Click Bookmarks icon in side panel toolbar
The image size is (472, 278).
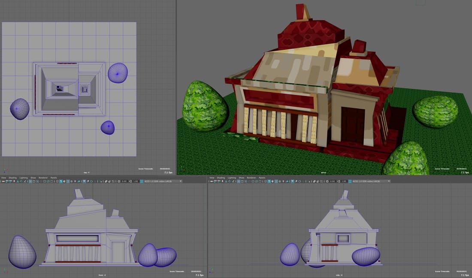click(x=222, y=181)
